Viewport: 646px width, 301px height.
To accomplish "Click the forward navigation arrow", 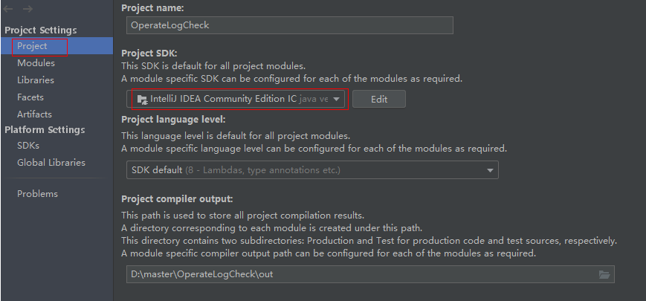I will tap(28, 9).
